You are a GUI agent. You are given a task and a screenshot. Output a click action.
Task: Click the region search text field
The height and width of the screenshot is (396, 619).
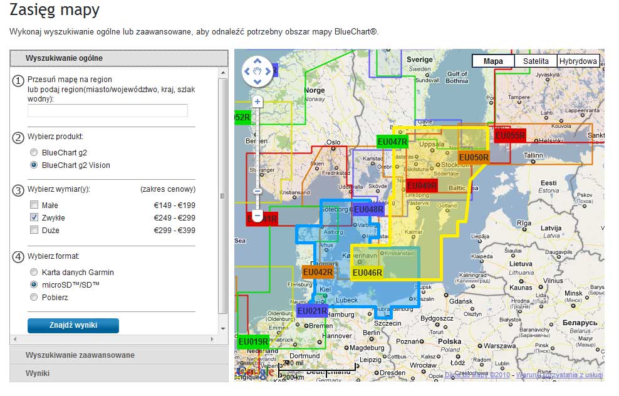(108, 111)
